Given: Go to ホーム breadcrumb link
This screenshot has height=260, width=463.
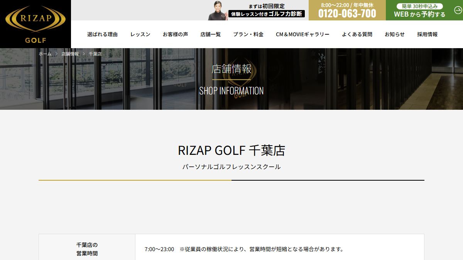Looking at the screenshot, I should point(45,54).
